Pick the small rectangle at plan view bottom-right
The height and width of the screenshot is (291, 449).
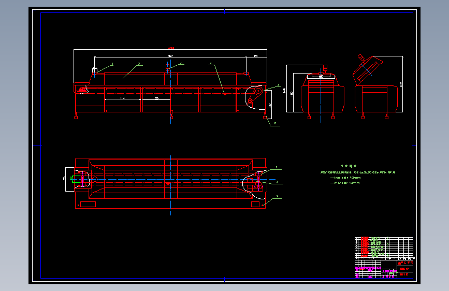255,204
